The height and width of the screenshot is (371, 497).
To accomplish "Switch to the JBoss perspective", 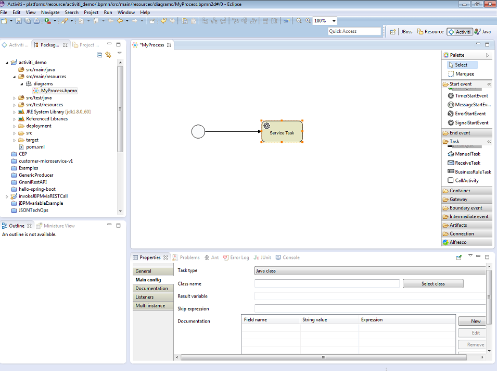I will (x=406, y=31).
